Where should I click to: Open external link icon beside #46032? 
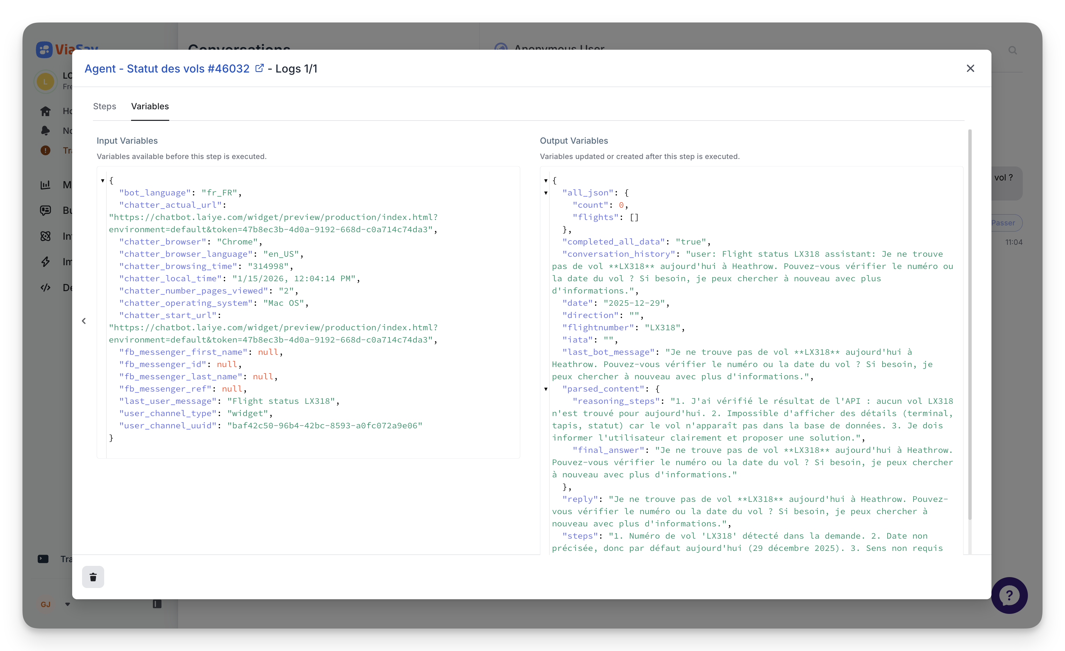coord(259,68)
